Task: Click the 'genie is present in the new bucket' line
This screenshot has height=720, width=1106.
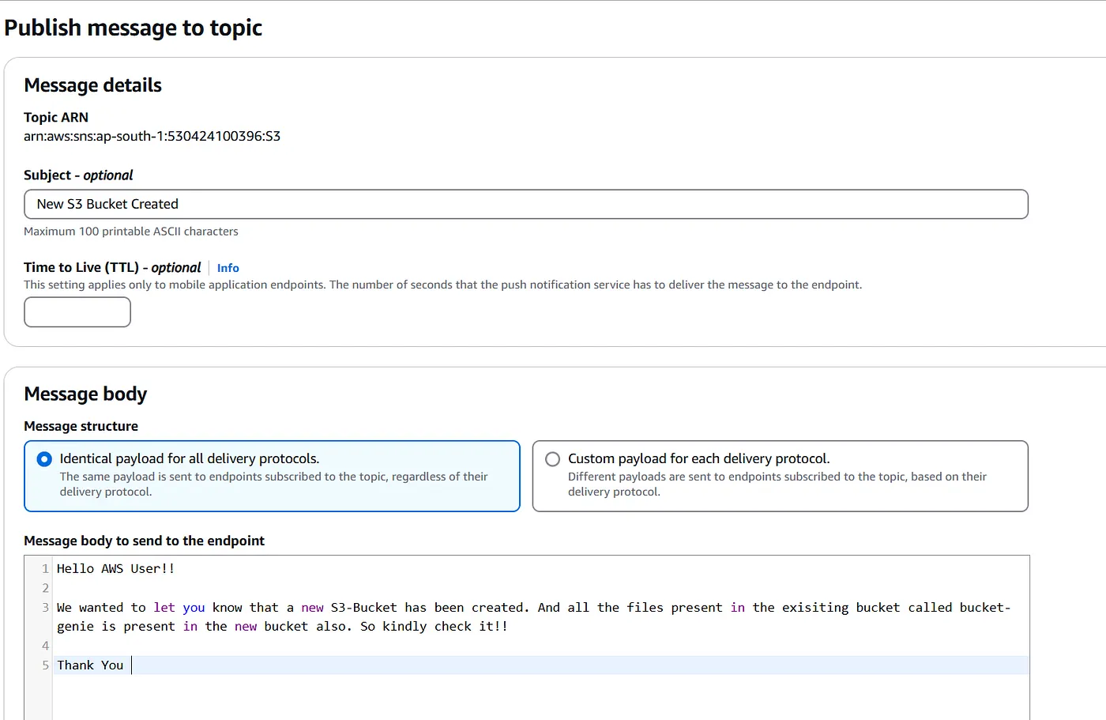Action: click(282, 626)
